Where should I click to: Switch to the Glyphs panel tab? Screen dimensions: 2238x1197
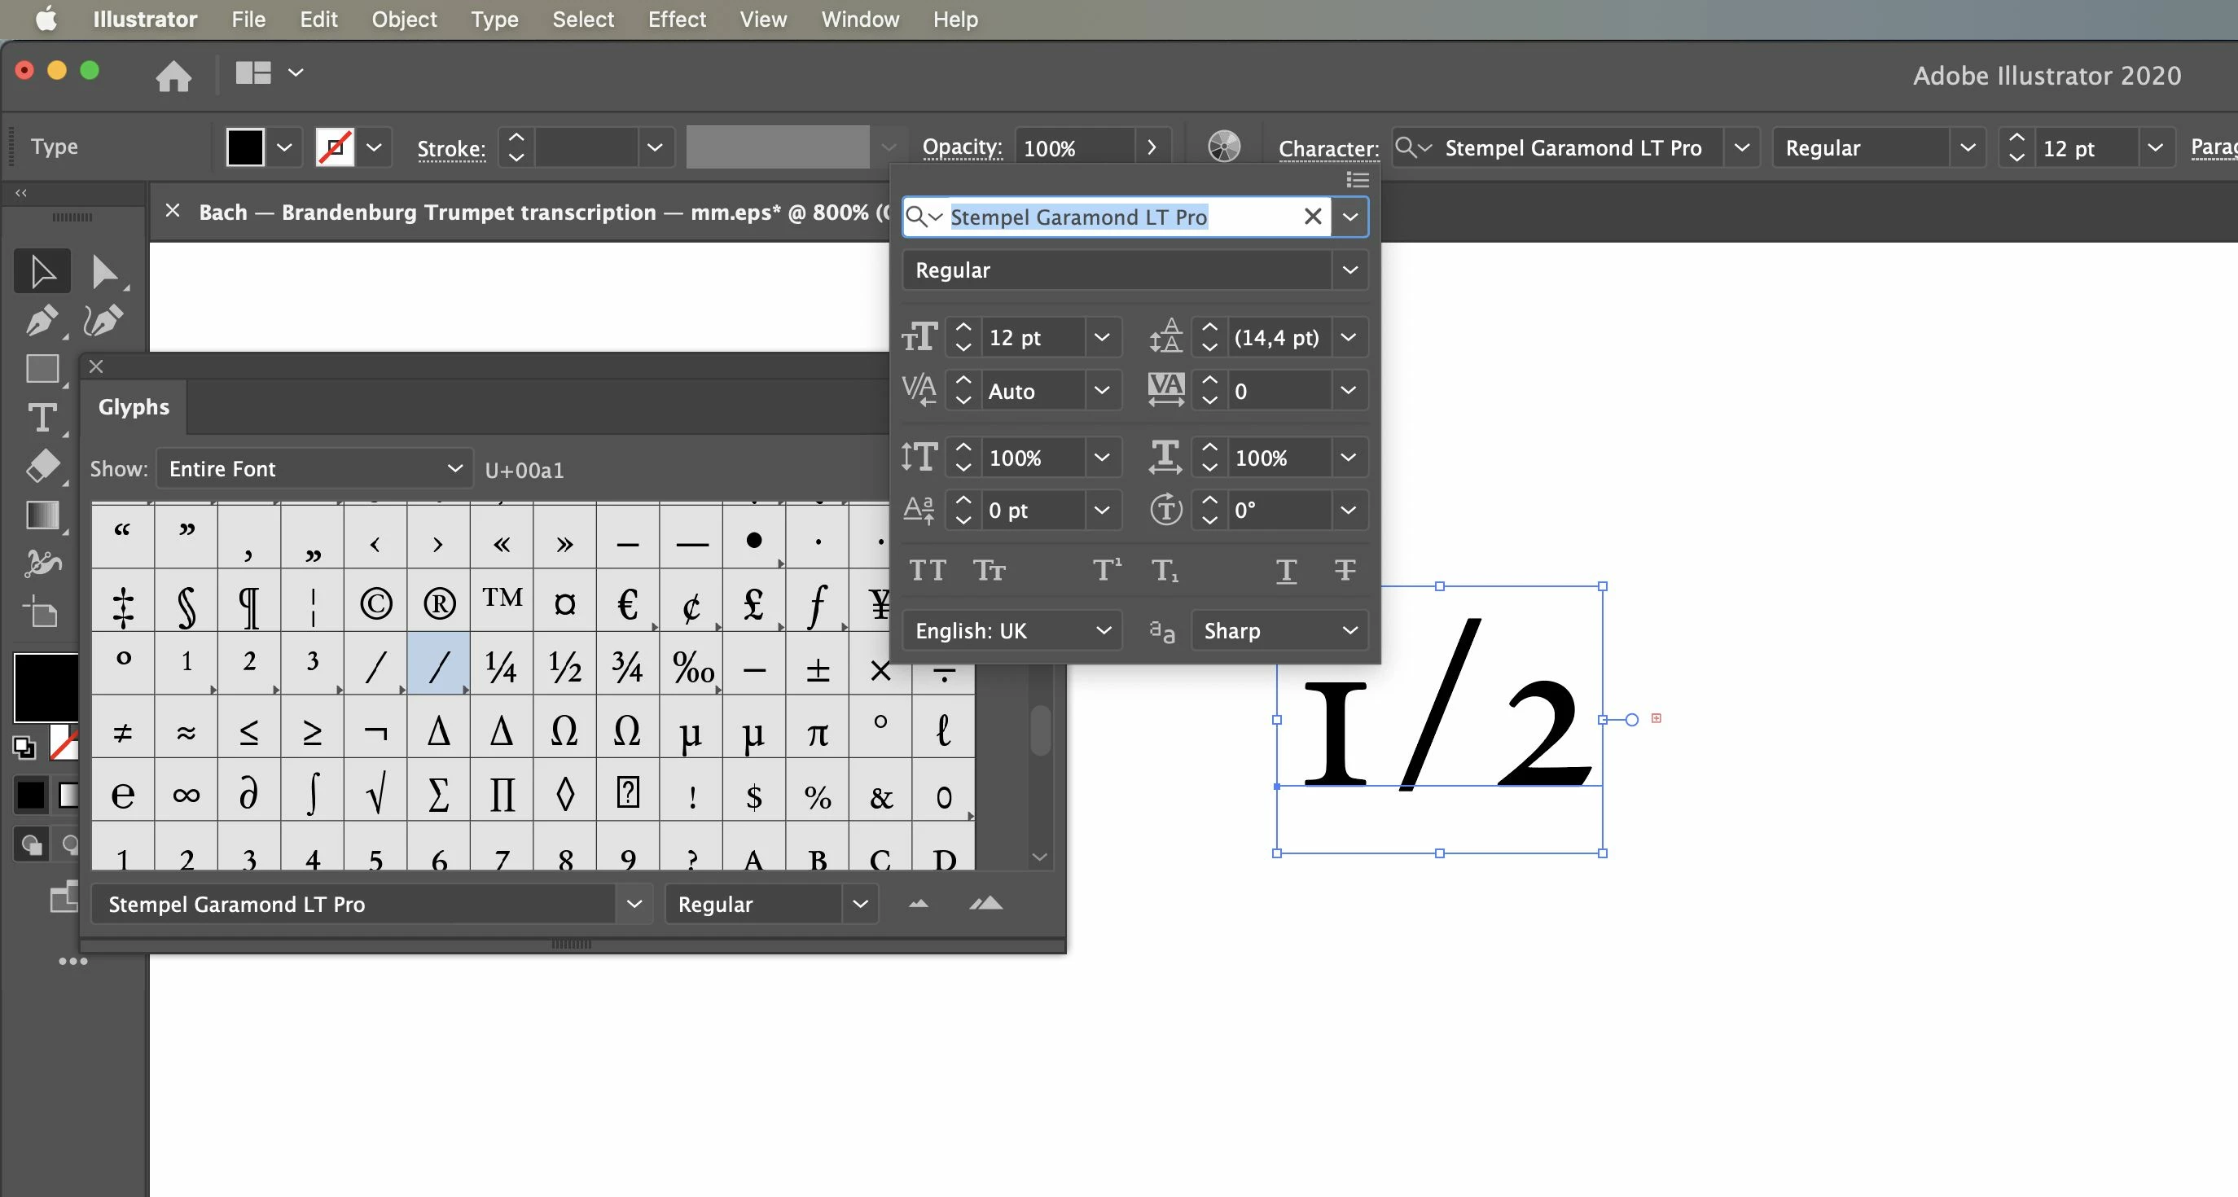(133, 406)
